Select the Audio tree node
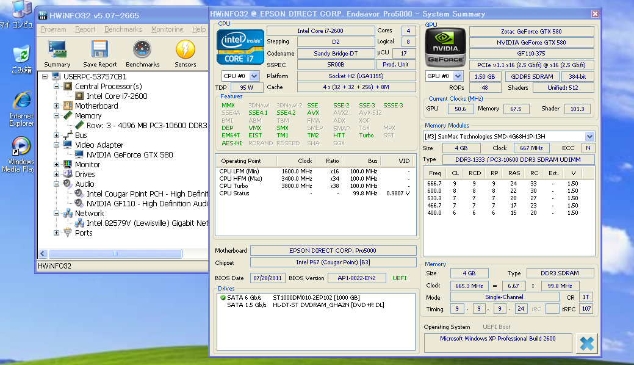634x365 pixels. click(x=84, y=184)
